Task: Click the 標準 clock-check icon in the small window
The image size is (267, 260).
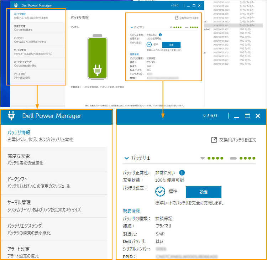Action: point(149,45)
